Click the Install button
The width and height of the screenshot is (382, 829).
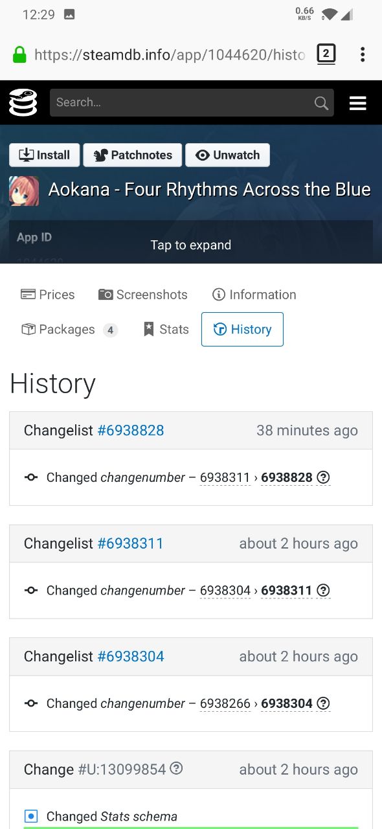pos(45,155)
